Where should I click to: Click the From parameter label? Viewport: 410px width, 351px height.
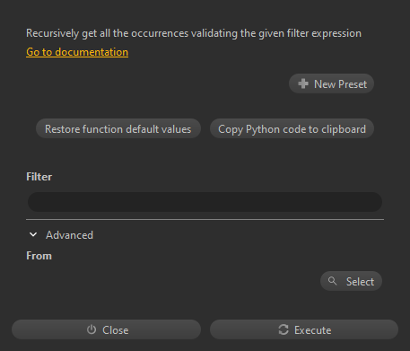pos(39,256)
